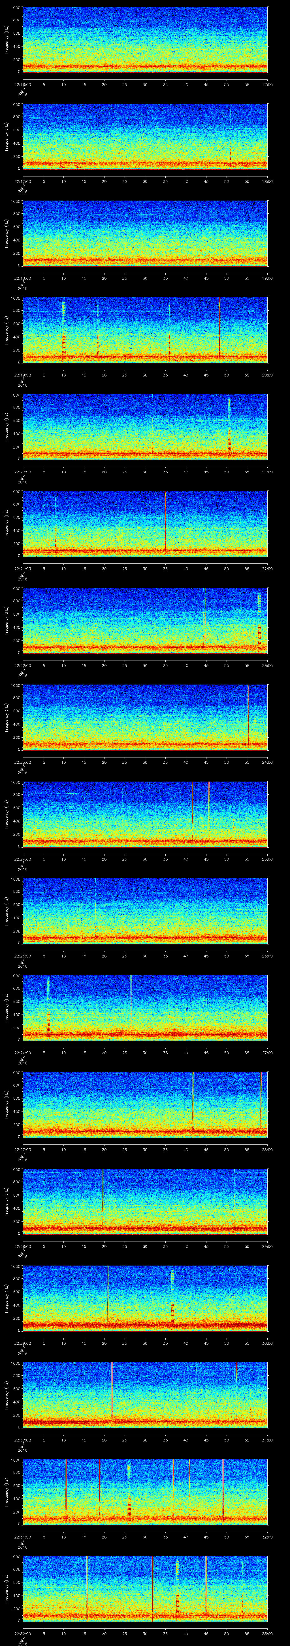Click the burst near 10s in 22:19:00 panel

pos(64,329)
